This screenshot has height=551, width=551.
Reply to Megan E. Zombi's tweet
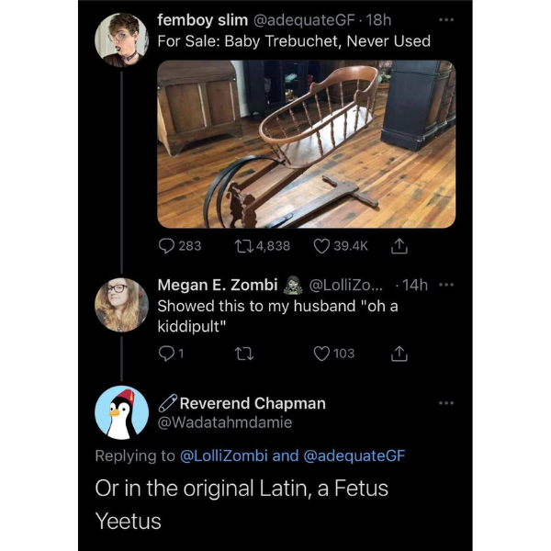[x=166, y=353]
